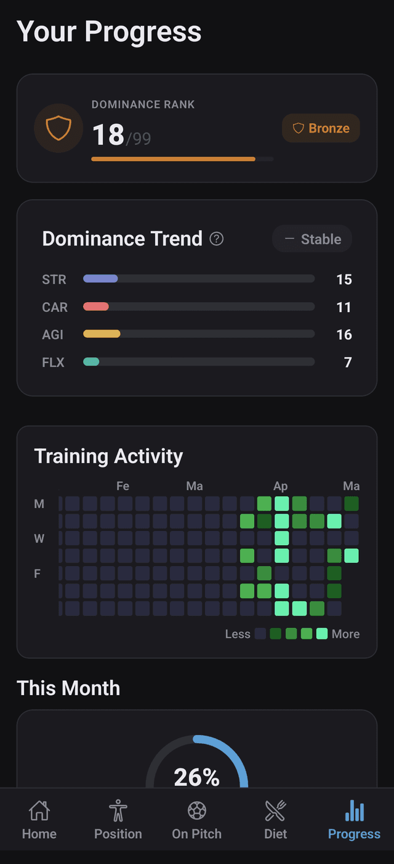
Task: Tap the 26% circular progress ring
Action: pos(197,762)
